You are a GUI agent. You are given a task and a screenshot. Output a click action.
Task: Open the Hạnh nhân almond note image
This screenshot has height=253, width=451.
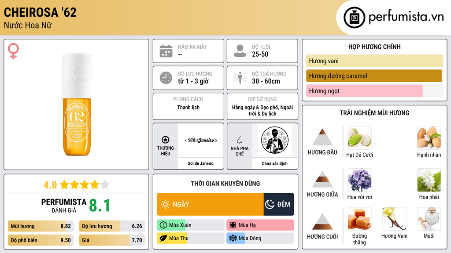click(429, 138)
